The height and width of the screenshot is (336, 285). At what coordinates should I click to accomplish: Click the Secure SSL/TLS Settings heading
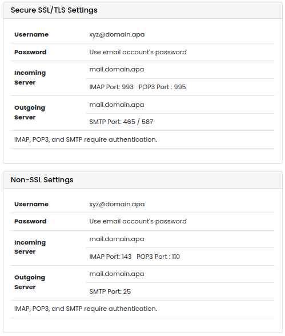(54, 10)
